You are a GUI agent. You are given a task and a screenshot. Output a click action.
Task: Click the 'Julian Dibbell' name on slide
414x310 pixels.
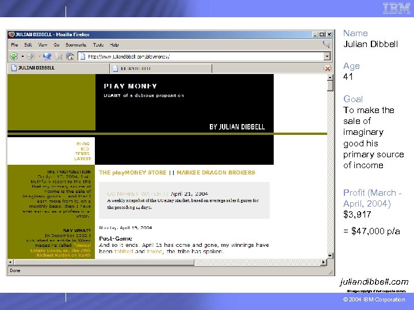click(370, 44)
